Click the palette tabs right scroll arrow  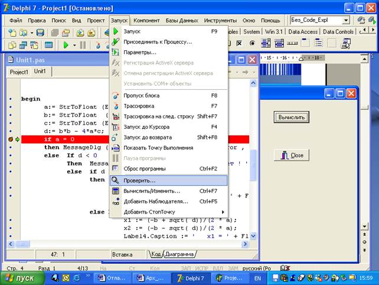pyautogui.click(x=373, y=30)
